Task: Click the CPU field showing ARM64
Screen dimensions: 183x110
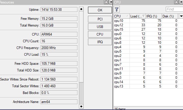Action: 59,34
